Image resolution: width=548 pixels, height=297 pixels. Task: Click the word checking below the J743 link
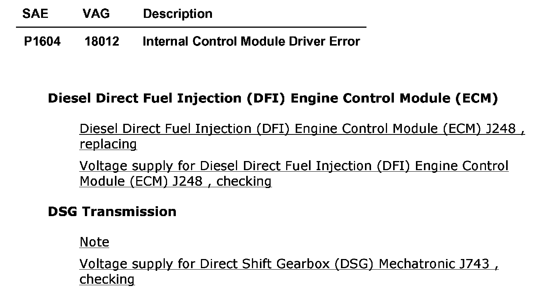(107, 280)
